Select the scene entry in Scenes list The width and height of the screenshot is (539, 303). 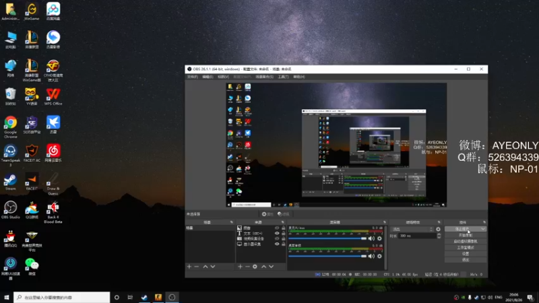210,228
